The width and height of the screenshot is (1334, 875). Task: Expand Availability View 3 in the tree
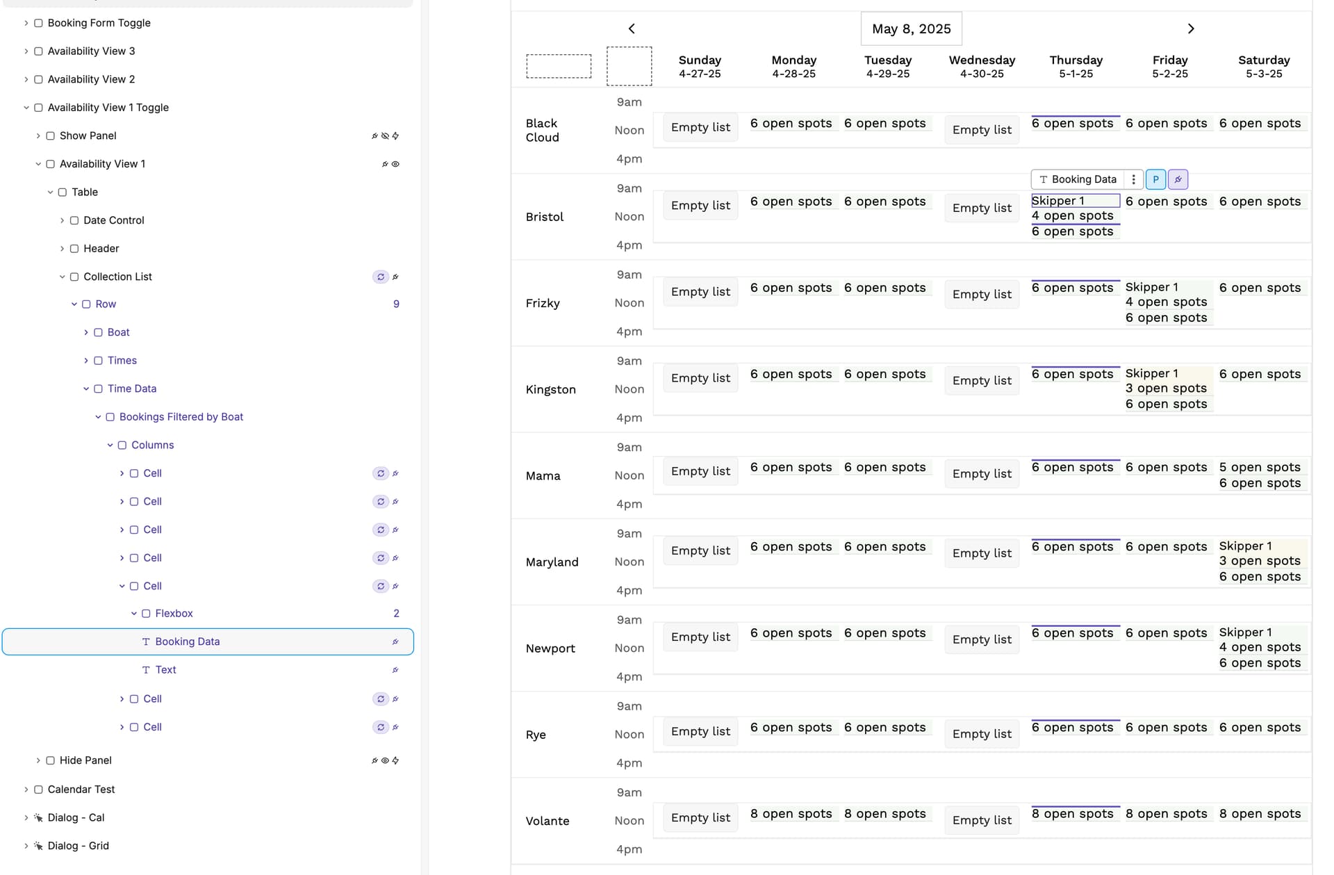(26, 51)
